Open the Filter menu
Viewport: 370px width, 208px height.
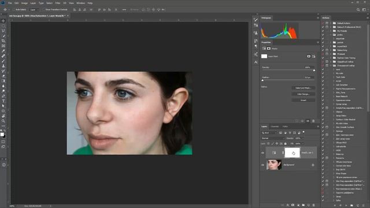(x=58, y=3)
